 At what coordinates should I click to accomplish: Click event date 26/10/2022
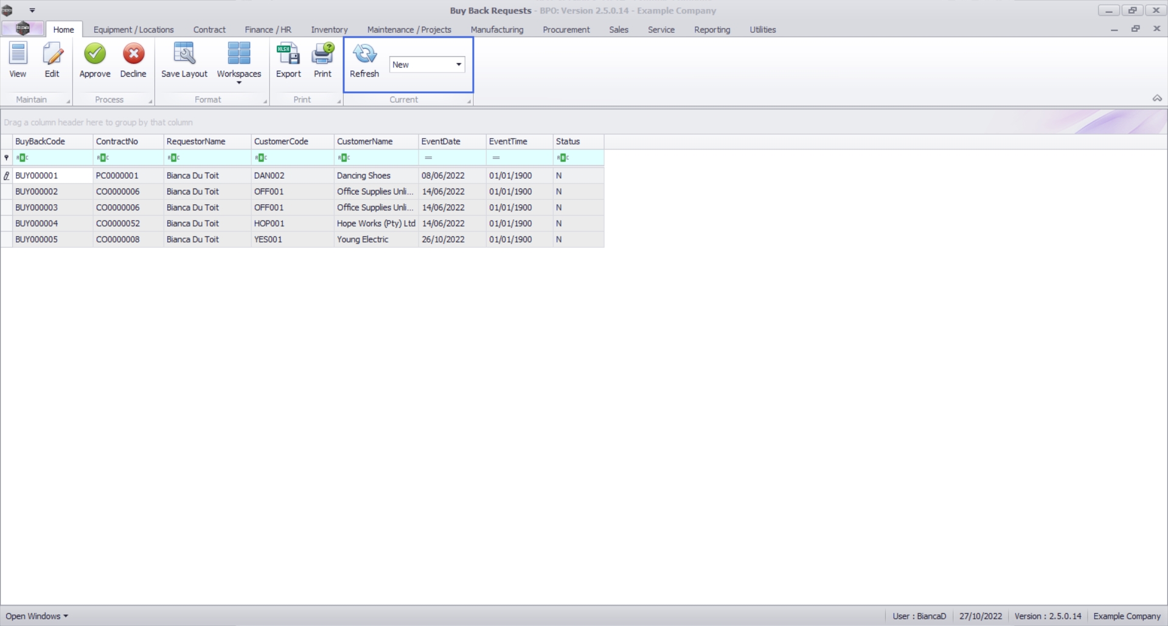click(443, 239)
